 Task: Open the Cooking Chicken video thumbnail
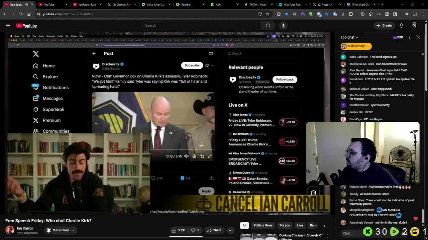(258, 236)
